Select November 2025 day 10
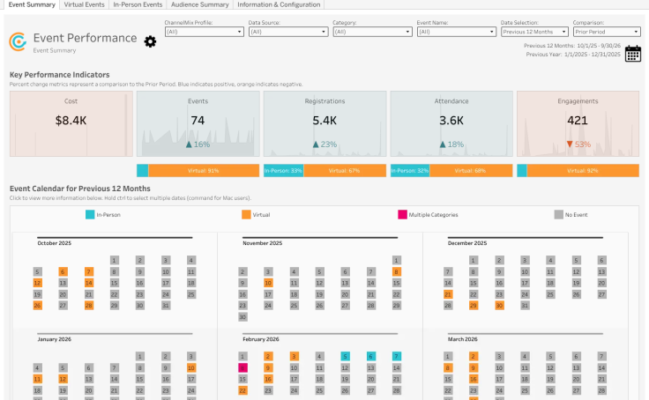 pos(268,283)
